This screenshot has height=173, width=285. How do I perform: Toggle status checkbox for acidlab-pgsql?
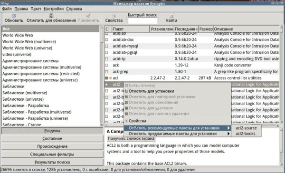[x=106, y=52]
